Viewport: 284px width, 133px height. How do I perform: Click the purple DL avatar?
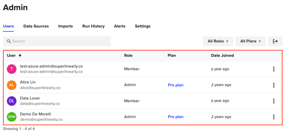[11, 101]
